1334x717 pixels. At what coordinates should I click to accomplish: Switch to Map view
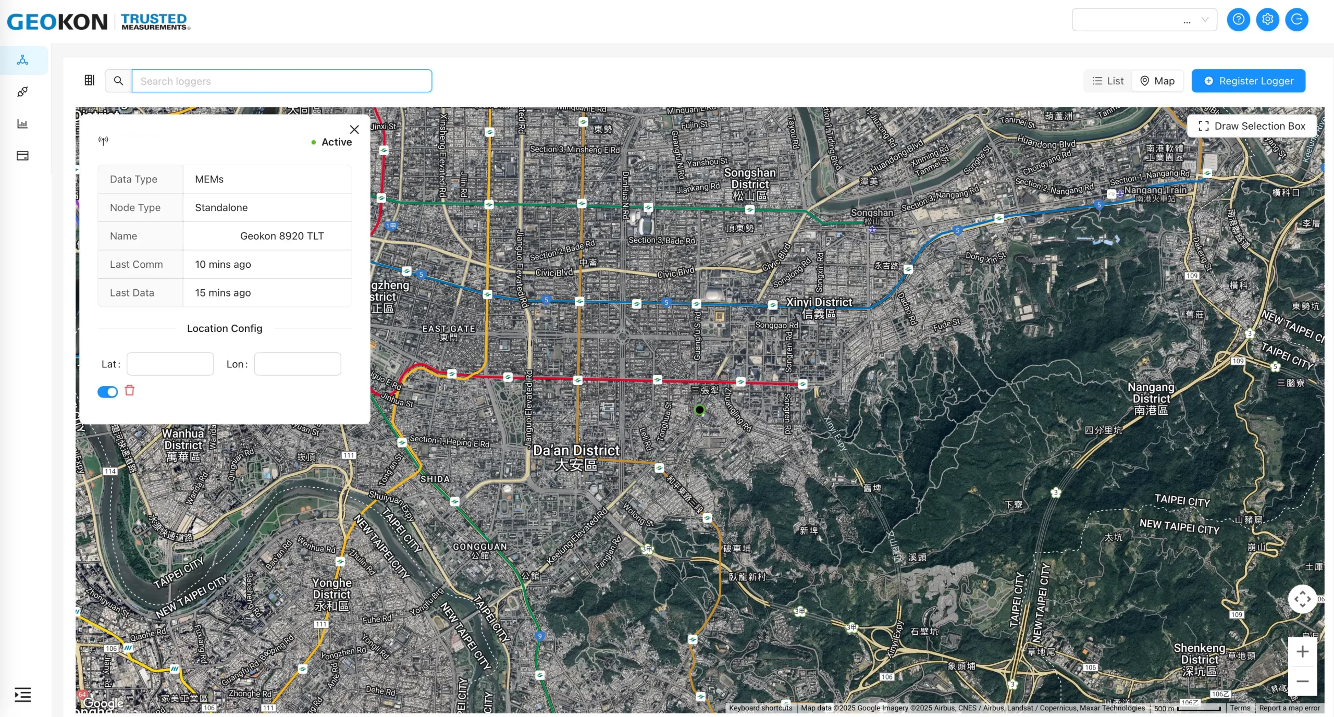(x=1157, y=81)
